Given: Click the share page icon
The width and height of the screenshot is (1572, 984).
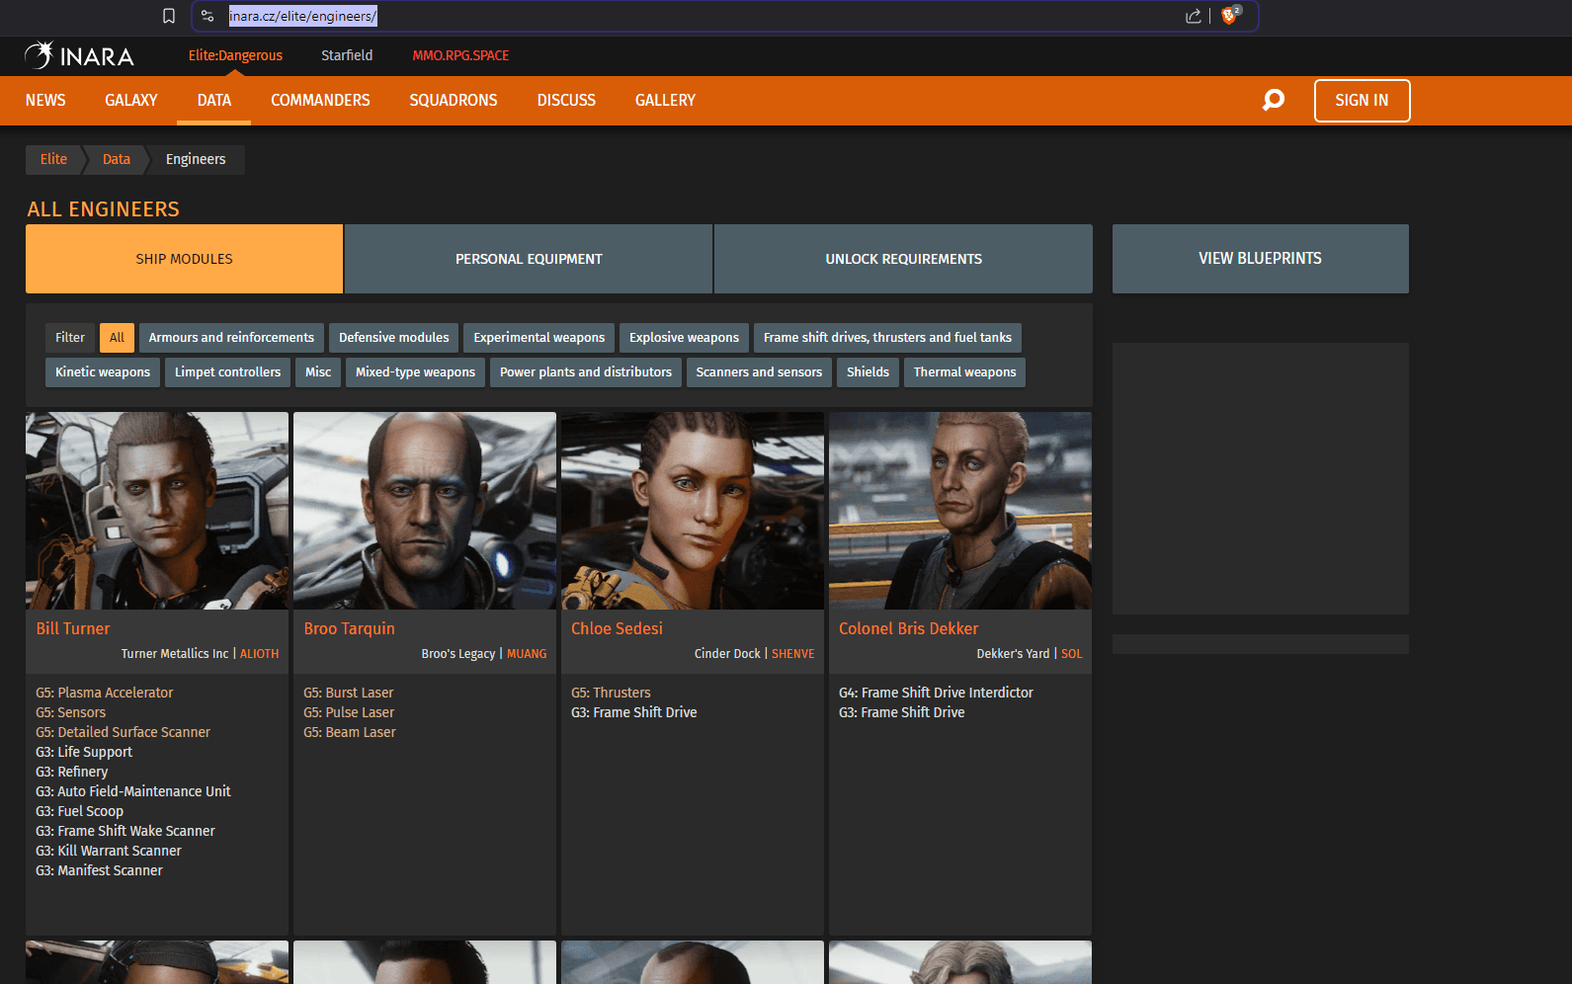Looking at the screenshot, I should tap(1193, 16).
